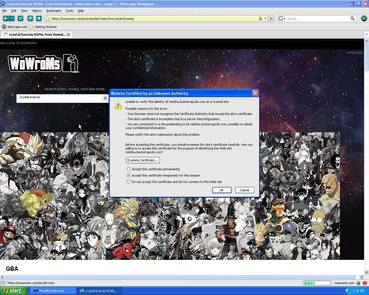Open the tab list dropdown arrow
This screenshot has width=369, height=295.
(x=366, y=35)
